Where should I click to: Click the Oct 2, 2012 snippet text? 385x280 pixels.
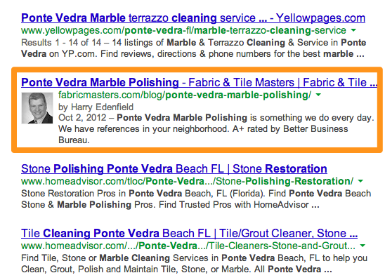click(x=82, y=118)
